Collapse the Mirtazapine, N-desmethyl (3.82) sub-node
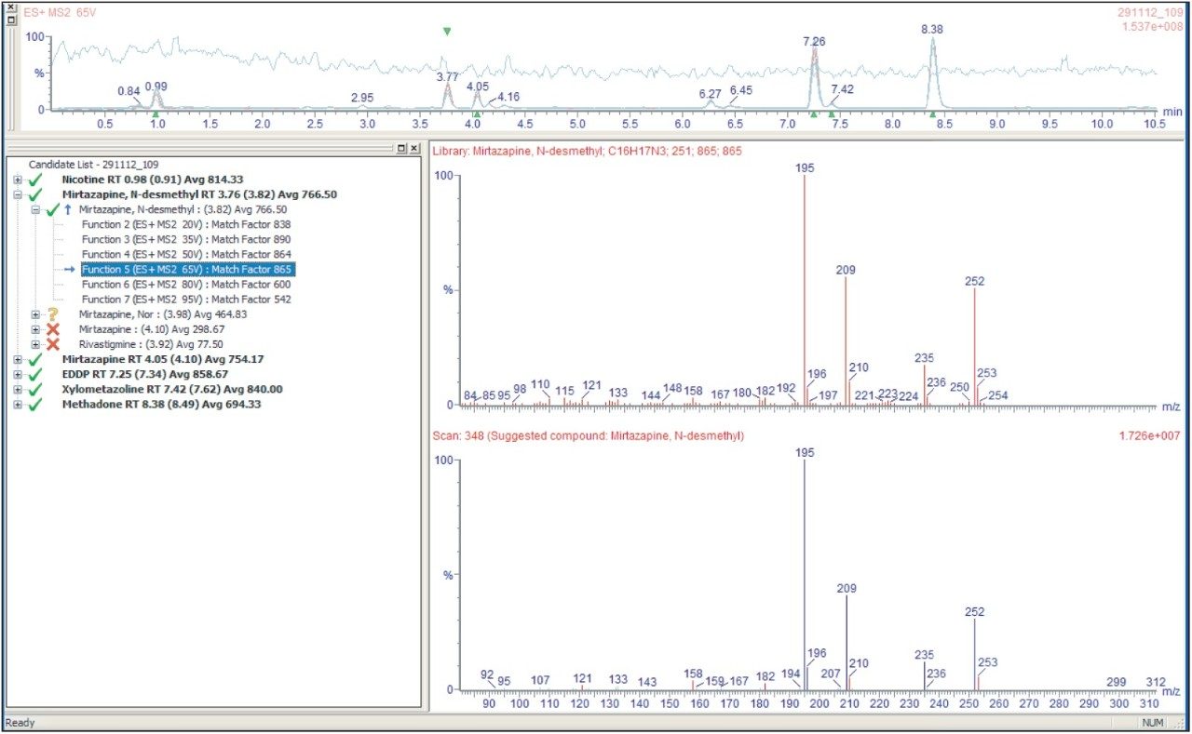 coord(35,210)
